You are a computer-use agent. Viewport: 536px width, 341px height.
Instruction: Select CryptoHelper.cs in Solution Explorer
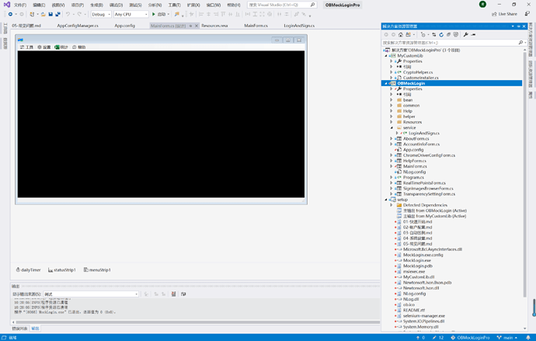point(418,72)
